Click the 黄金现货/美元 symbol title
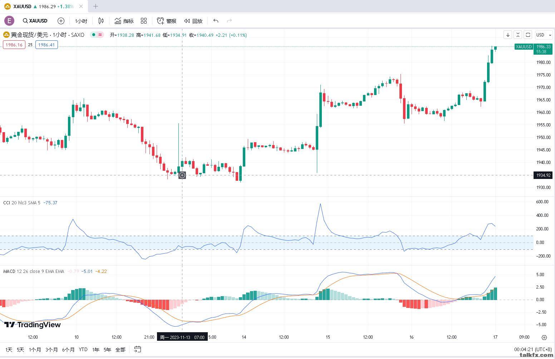555x359 pixels. 29,35
